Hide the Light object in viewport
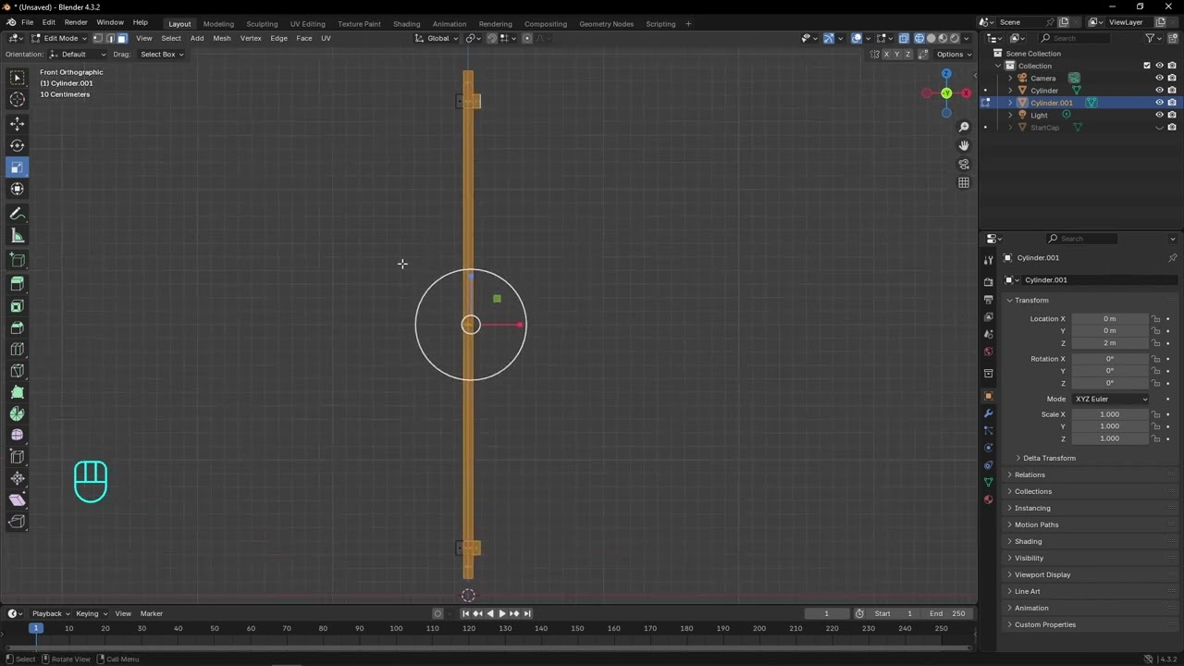1184x666 pixels. coord(1159,115)
